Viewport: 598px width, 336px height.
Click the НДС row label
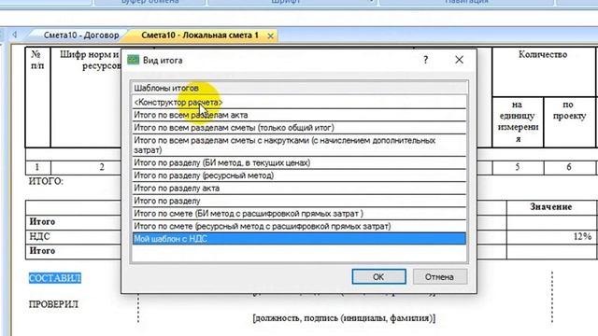(39, 236)
